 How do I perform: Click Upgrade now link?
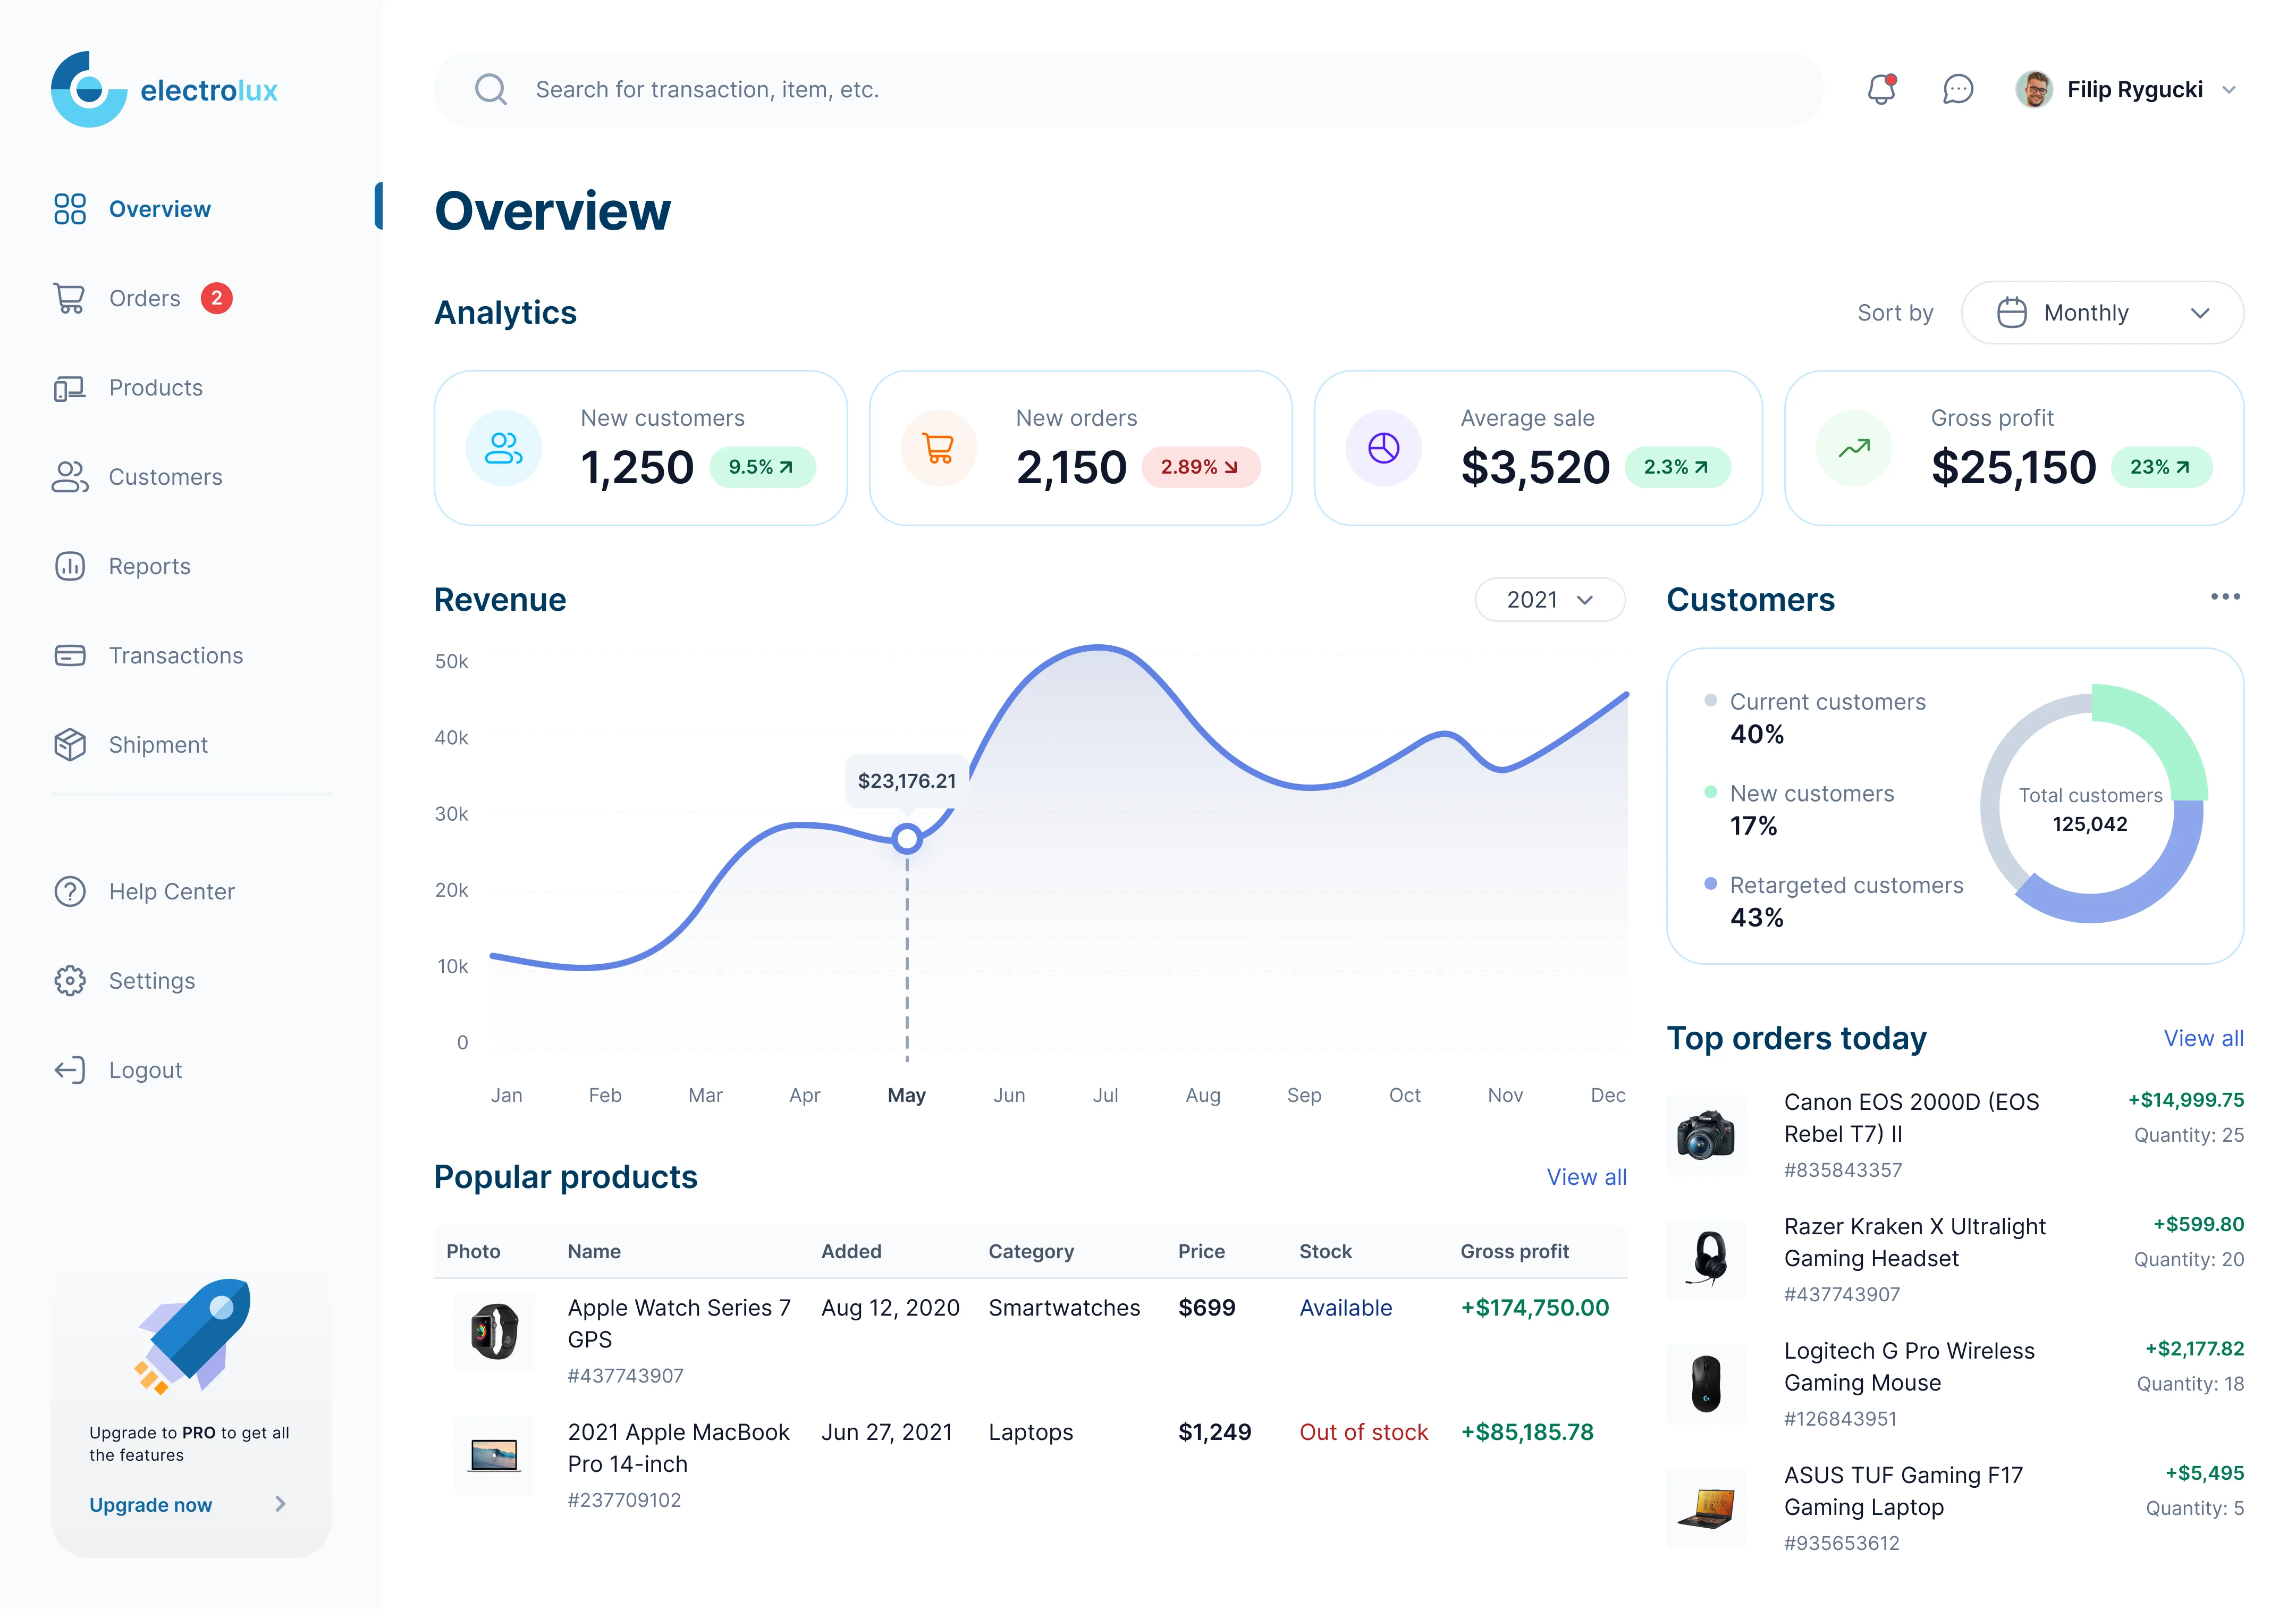tap(151, 1505)
